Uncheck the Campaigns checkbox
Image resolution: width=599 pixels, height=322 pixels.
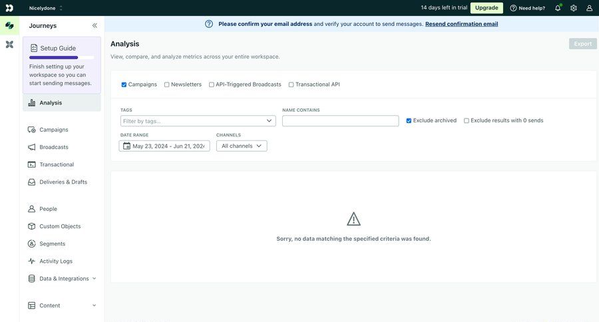pyautogui.click(x=124, y=84)
